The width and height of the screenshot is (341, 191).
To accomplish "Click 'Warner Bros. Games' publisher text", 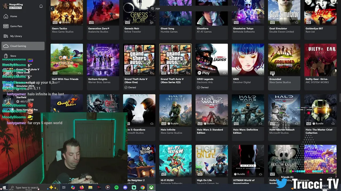I will (99, 82).
